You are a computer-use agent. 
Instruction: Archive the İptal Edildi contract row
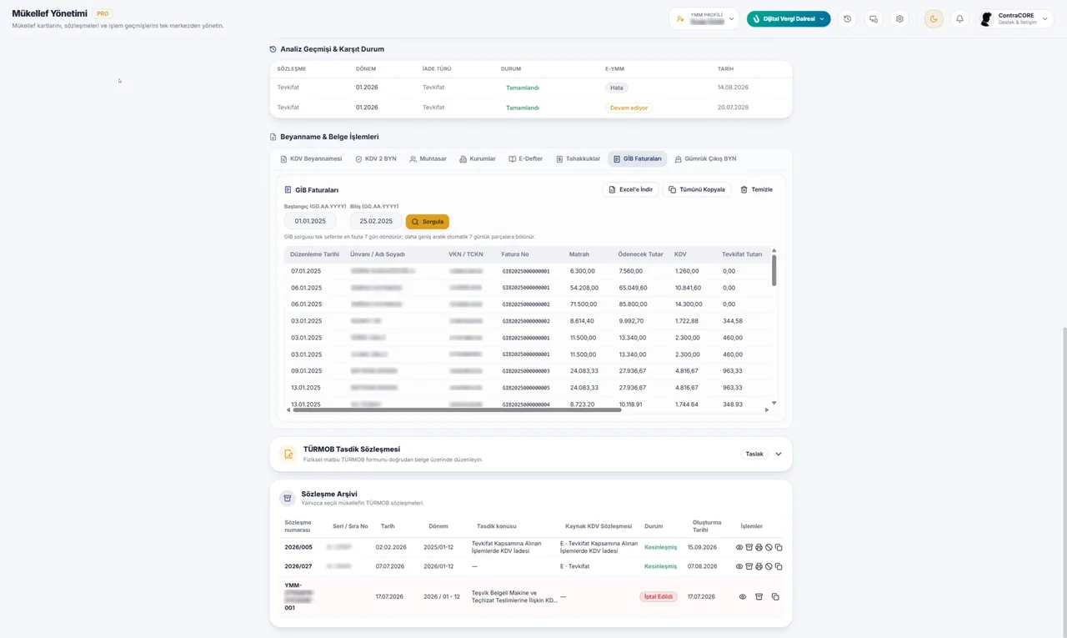759,597
